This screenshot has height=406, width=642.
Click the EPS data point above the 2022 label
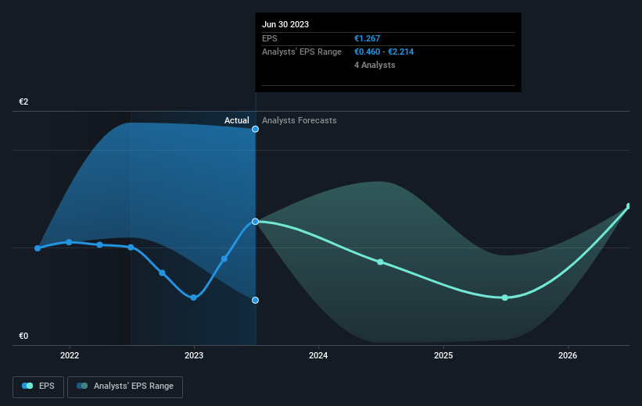pos(69,243)
